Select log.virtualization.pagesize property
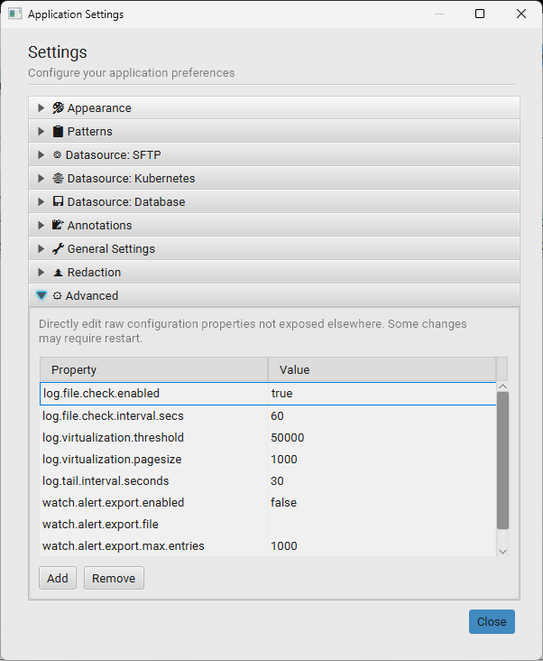 click(x=112, y=460)
